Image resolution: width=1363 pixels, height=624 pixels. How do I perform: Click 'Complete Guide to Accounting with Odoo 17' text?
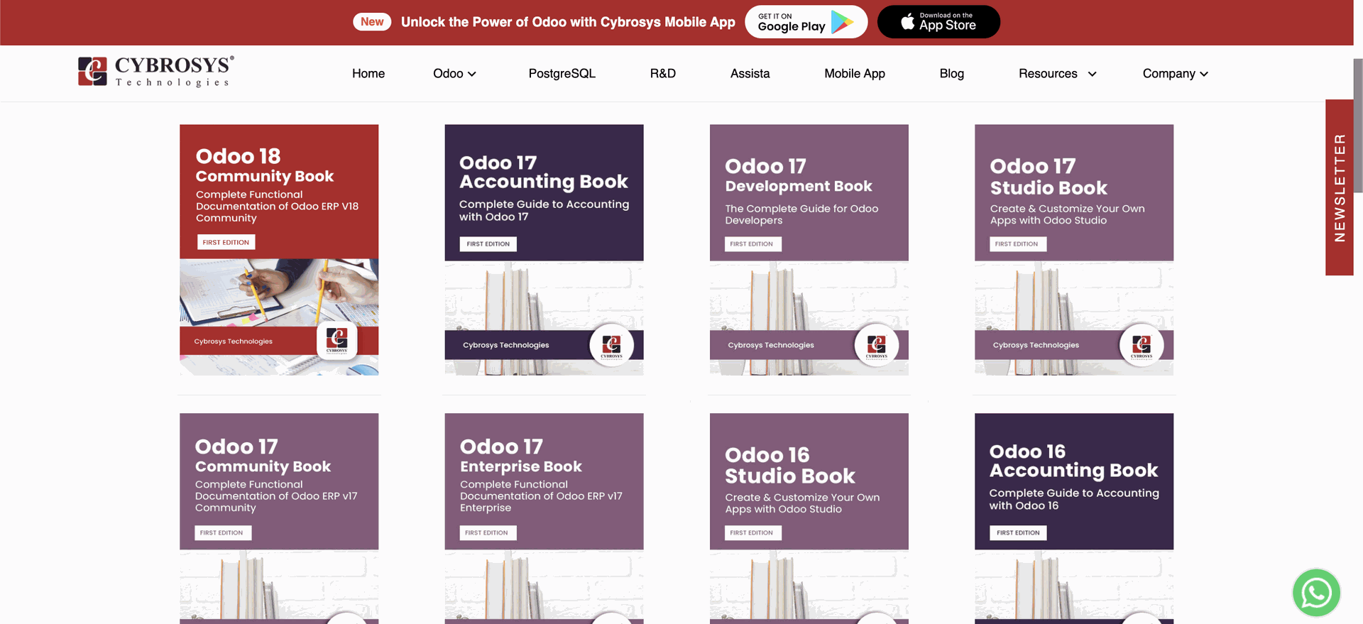[544, 210]
